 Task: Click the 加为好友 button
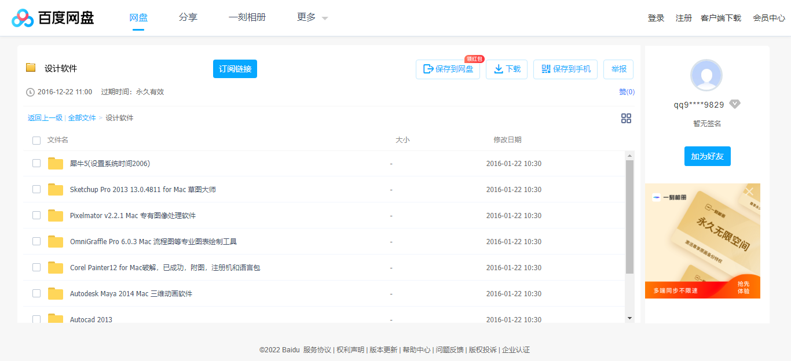(707, 156)
